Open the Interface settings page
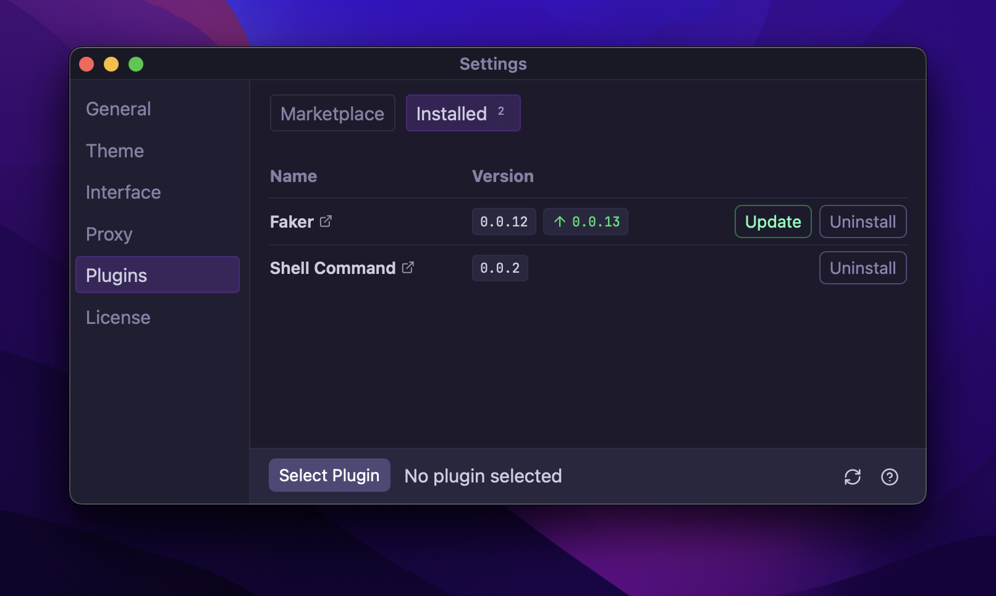The image size is (996, 596). pos(123,192)
